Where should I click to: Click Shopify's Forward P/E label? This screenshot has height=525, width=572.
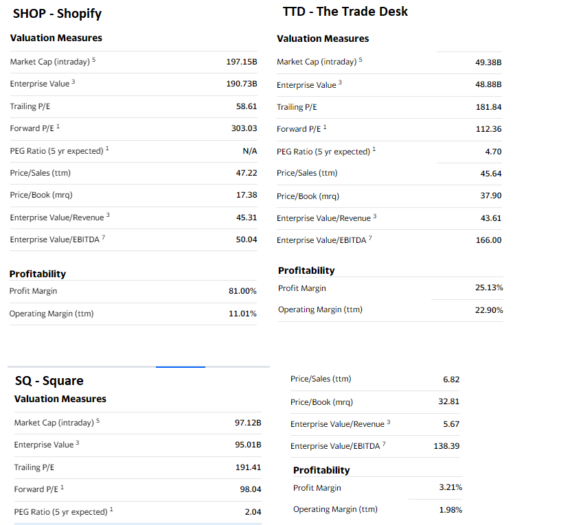coord(30,128)
